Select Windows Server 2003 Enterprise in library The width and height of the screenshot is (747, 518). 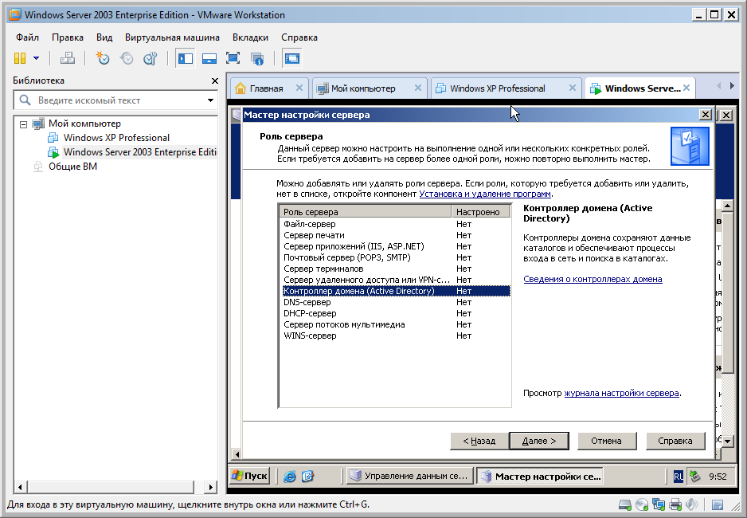coord(139,152)
